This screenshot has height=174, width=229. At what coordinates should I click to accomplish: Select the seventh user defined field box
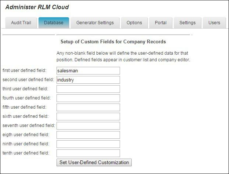pyautogui.click(x=88, y=126)
